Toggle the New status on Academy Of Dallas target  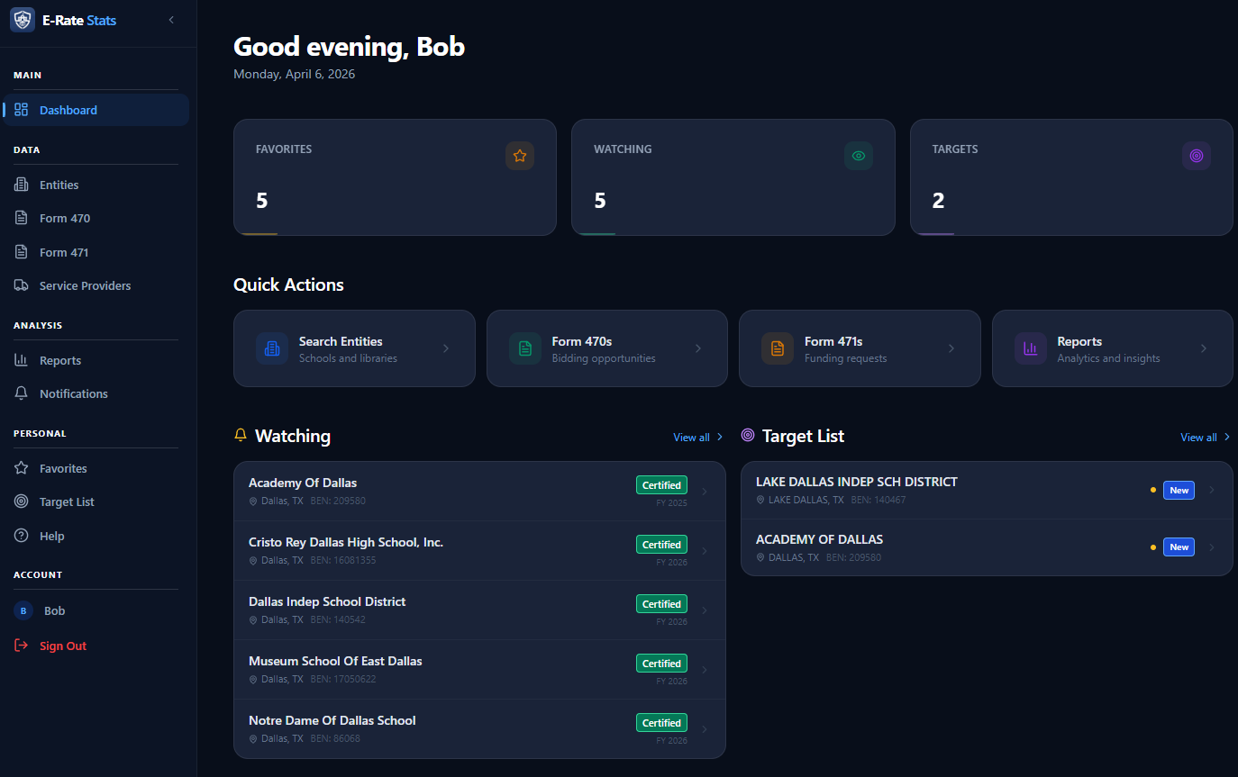point(1179,547)
